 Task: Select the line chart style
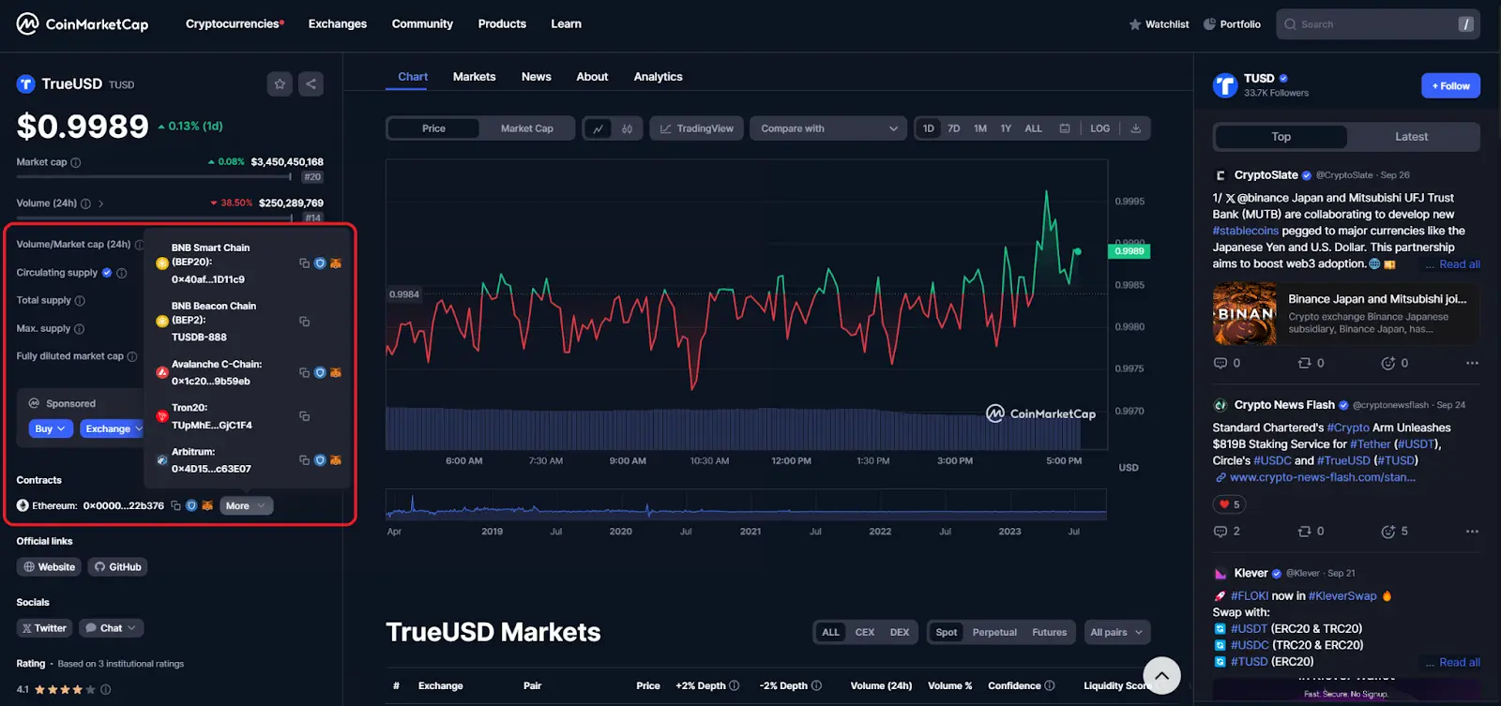[598, 128]
